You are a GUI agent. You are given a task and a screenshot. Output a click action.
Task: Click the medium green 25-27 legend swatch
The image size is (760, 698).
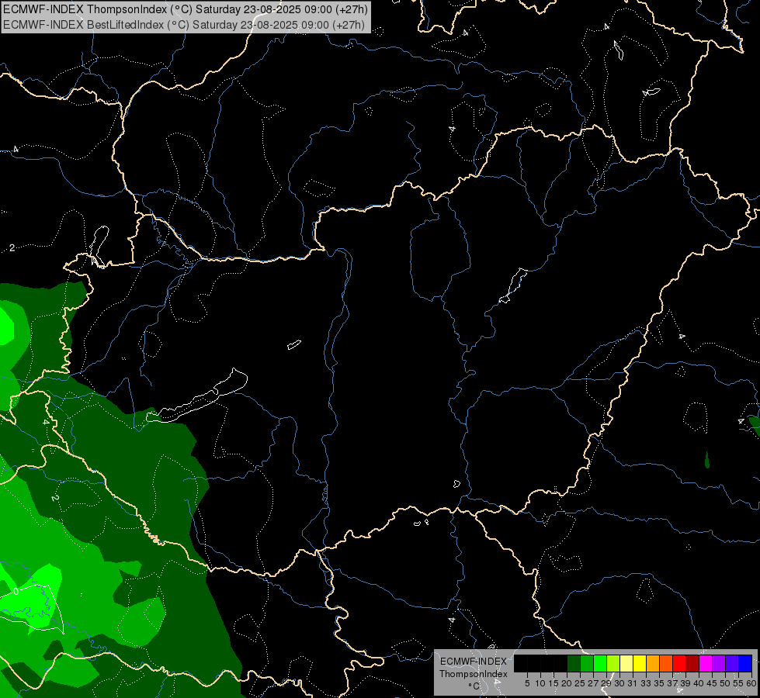coord(587,663)
